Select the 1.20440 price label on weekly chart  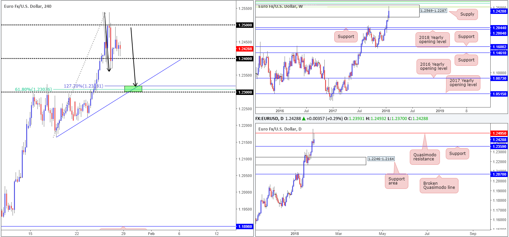(498, 27)
